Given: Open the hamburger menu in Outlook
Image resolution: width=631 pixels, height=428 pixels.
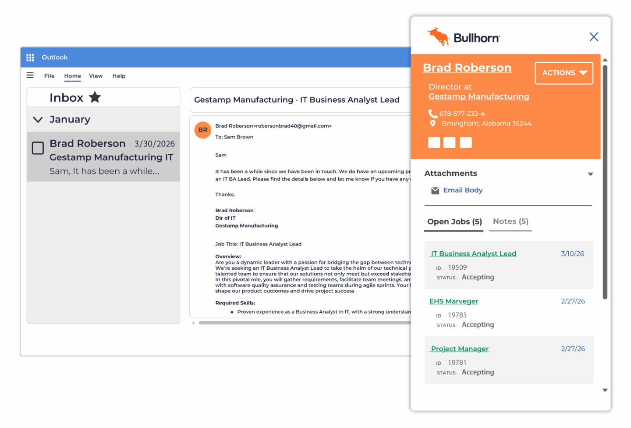Looking at the screenshot, I should coord(30,75).
